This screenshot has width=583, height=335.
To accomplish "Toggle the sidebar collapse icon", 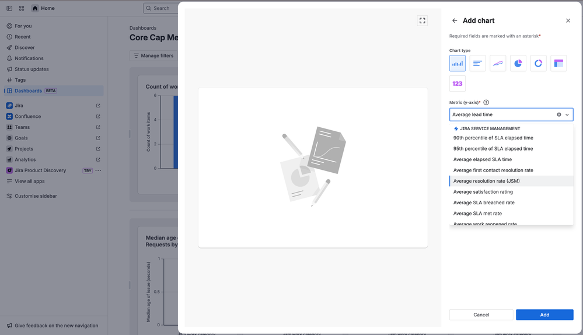I will (x=9, y=8).
